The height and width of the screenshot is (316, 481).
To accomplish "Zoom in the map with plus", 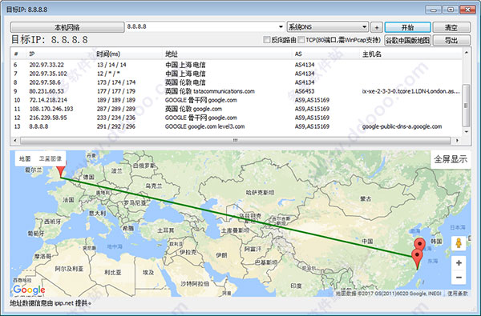I will pyautogui.click(x=459, y=263).
